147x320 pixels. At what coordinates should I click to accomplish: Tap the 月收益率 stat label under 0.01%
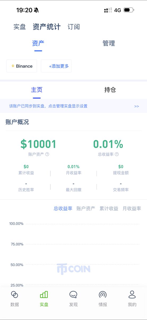73,173
